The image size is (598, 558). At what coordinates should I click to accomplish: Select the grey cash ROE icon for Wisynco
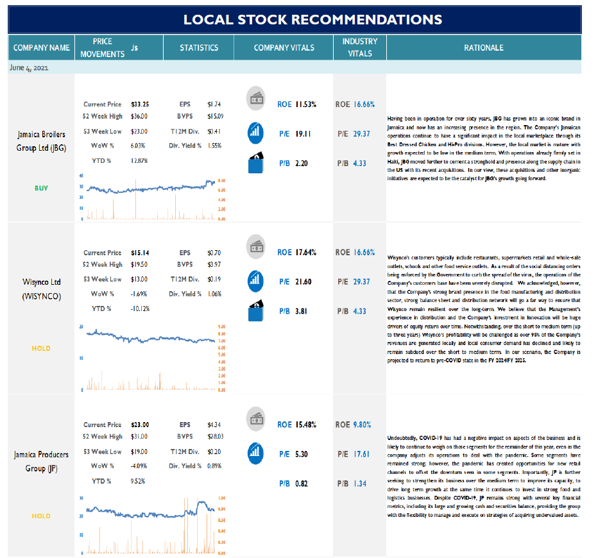click(256, 246)
